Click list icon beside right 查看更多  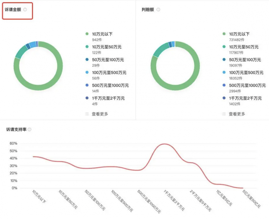click(224, 114)
